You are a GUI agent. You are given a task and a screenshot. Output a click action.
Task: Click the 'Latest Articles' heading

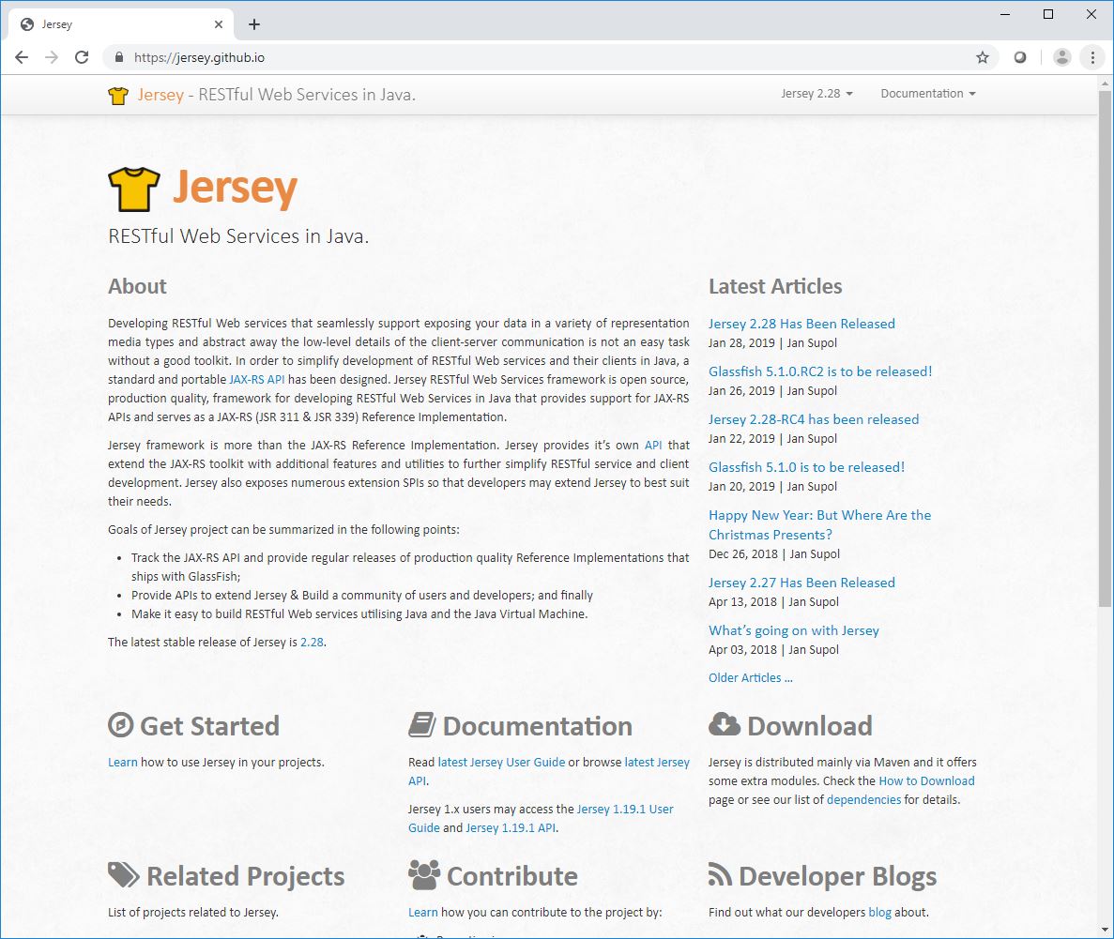click(x=775, y=286)
